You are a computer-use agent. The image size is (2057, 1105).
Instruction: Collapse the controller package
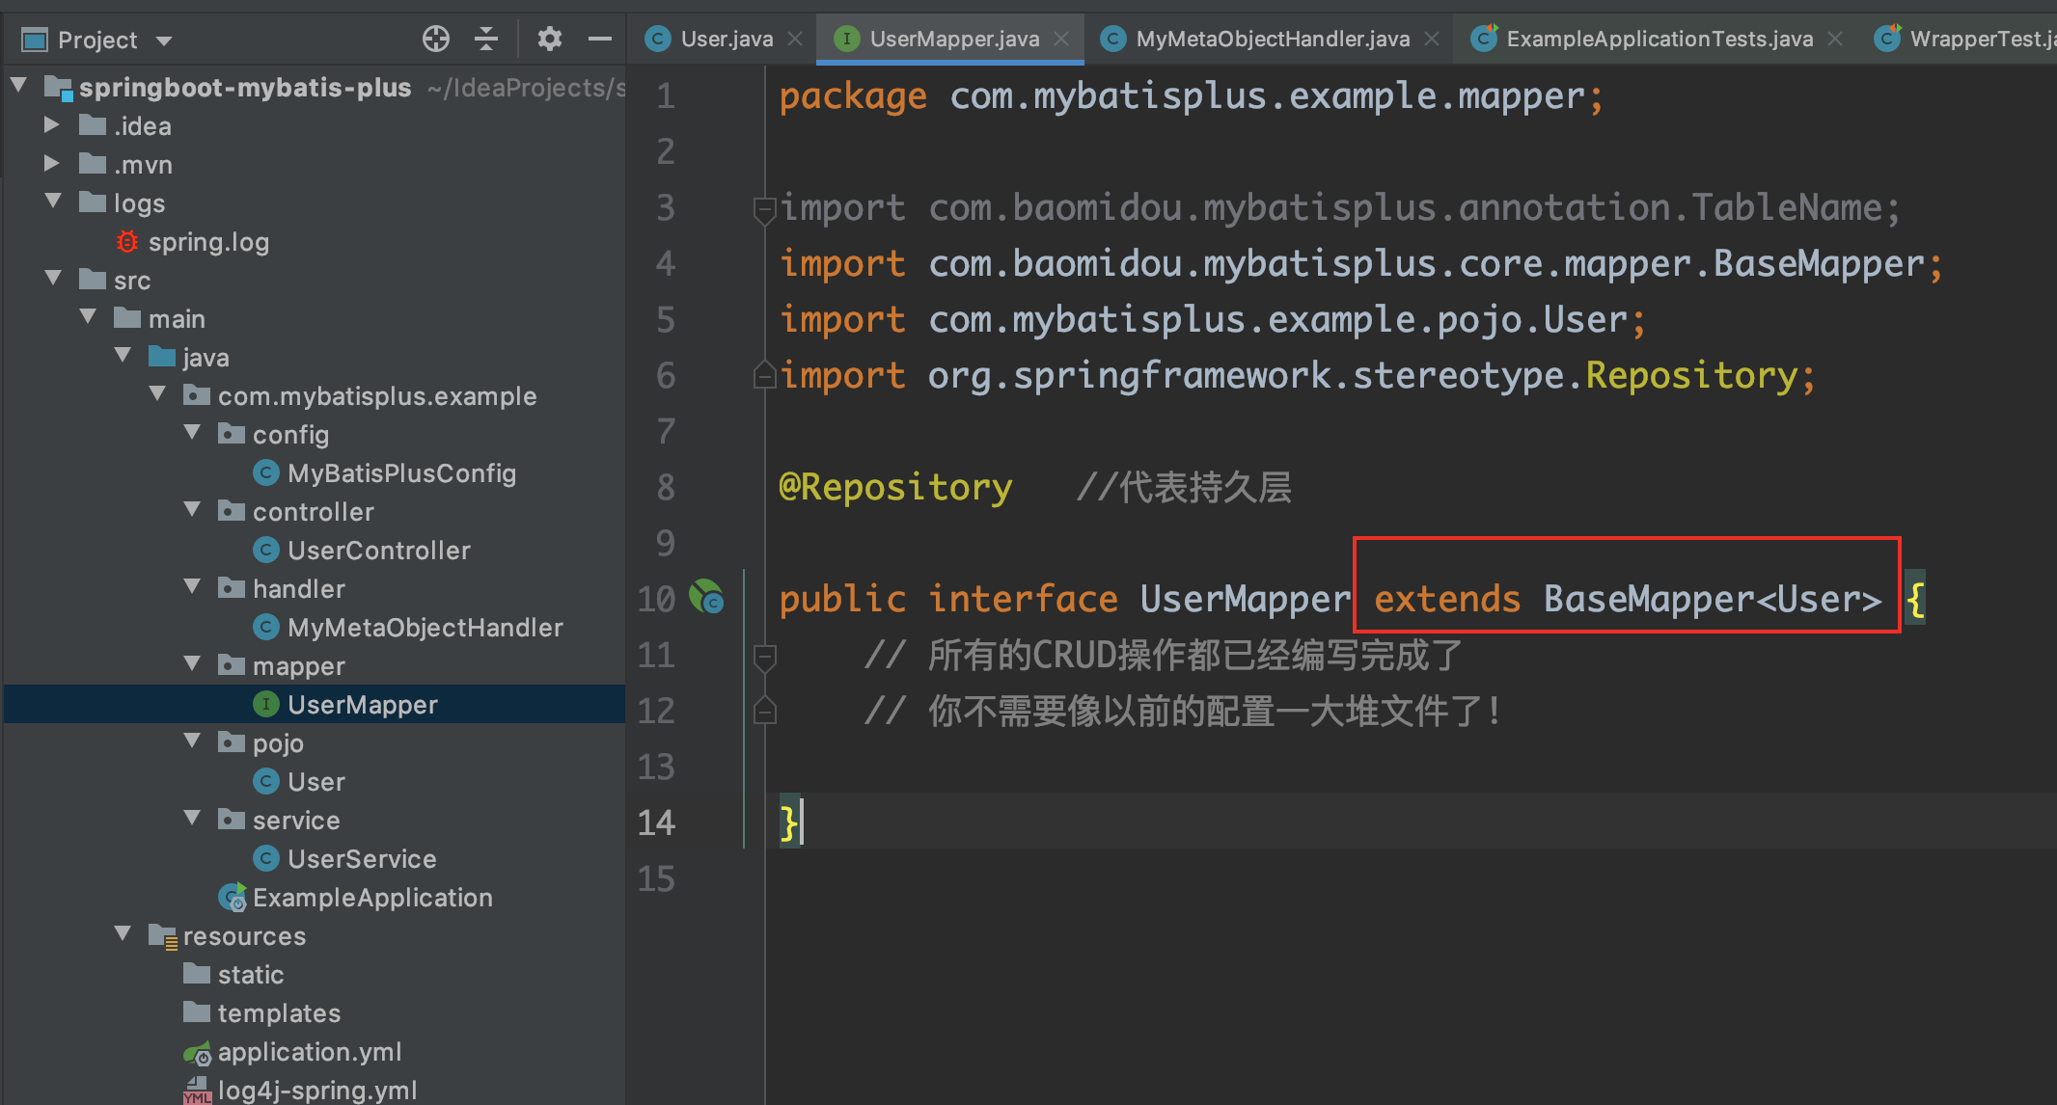192,510
